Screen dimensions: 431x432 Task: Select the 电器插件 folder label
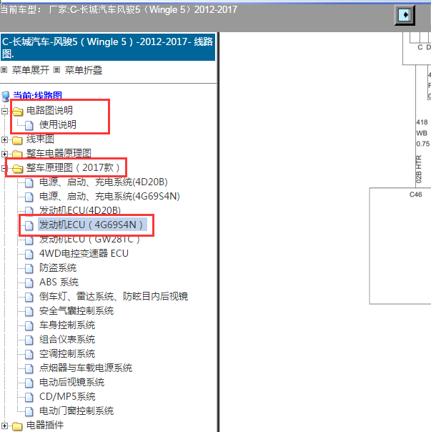45,426
